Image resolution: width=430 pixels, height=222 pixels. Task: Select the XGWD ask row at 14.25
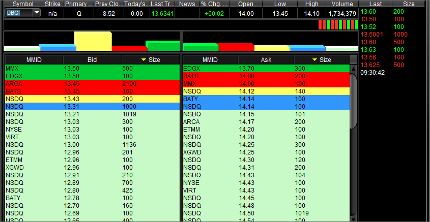coord(266,152)
